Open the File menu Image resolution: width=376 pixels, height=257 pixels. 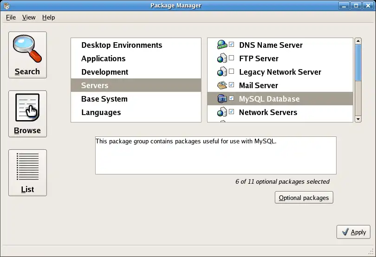(x=11, y=17)
